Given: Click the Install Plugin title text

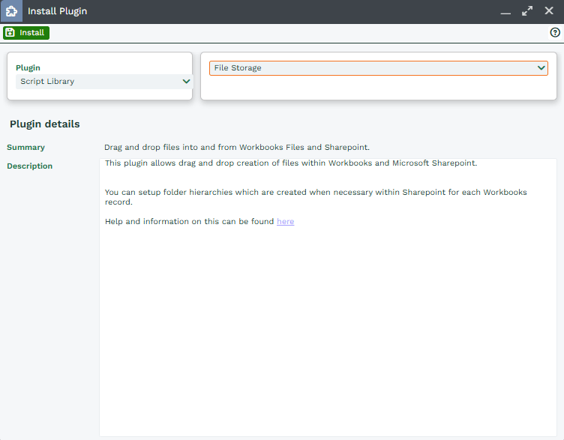Looking at the screenshot, I should click(57, 12).
